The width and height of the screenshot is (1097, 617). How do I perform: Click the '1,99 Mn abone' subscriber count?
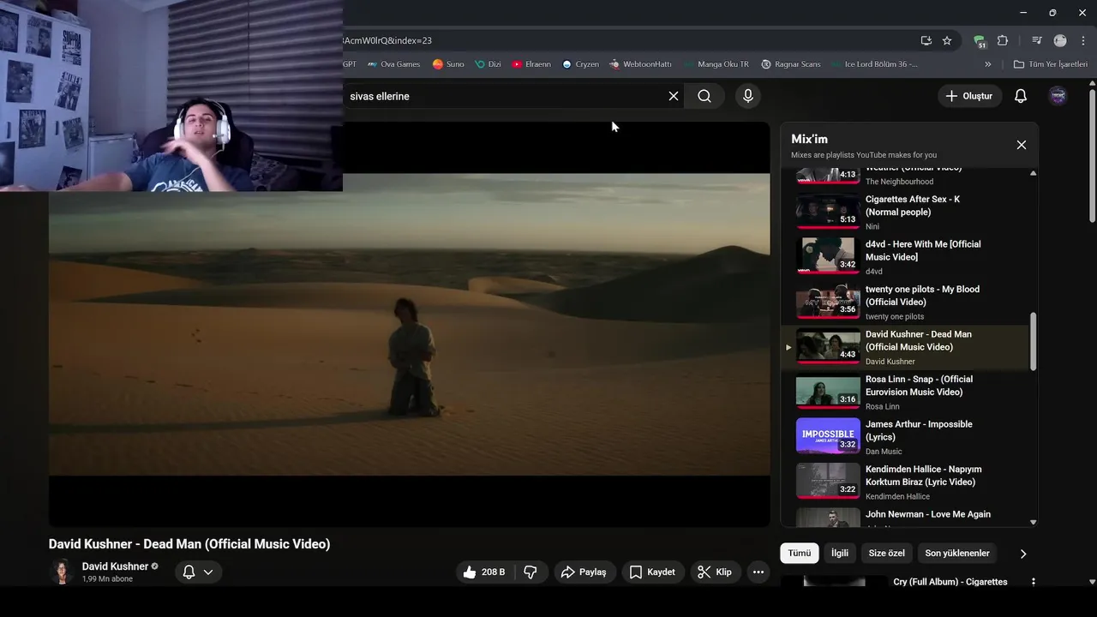107,579
